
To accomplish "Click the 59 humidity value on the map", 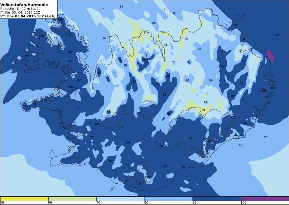I will [x=203, y=110].
